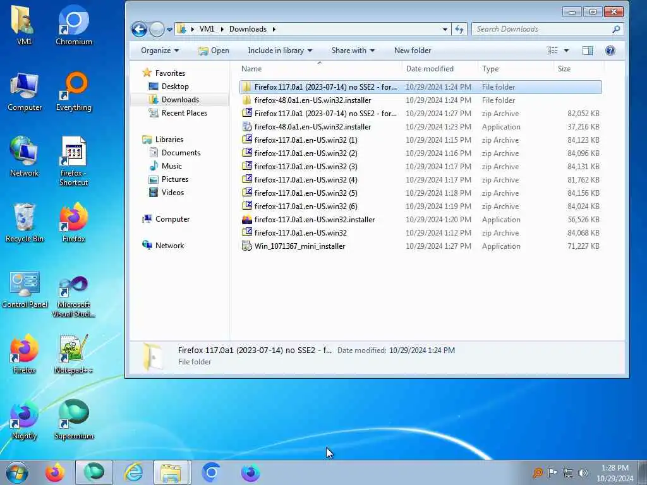647x485 pixels.
Task: Go back with the Explorer Back arrow
Action: tap(139, 29)
